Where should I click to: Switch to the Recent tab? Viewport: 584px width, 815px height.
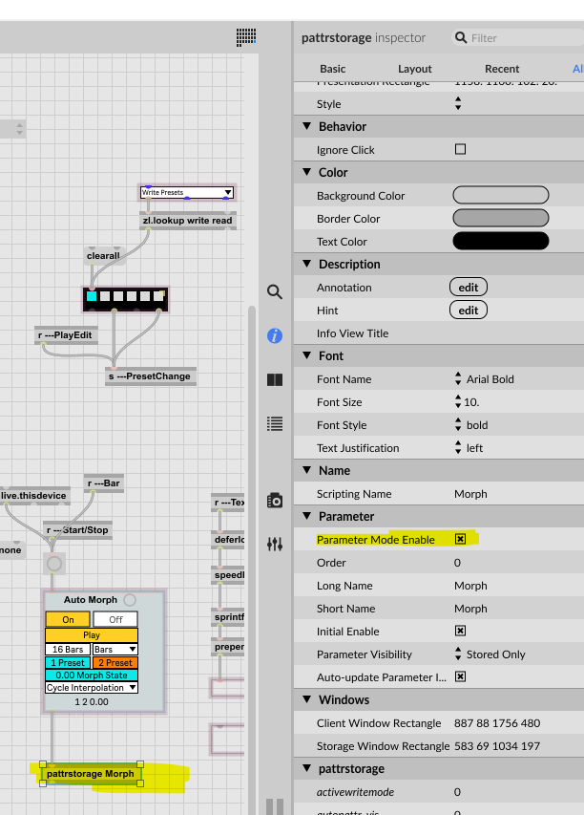tap(502, 69)
